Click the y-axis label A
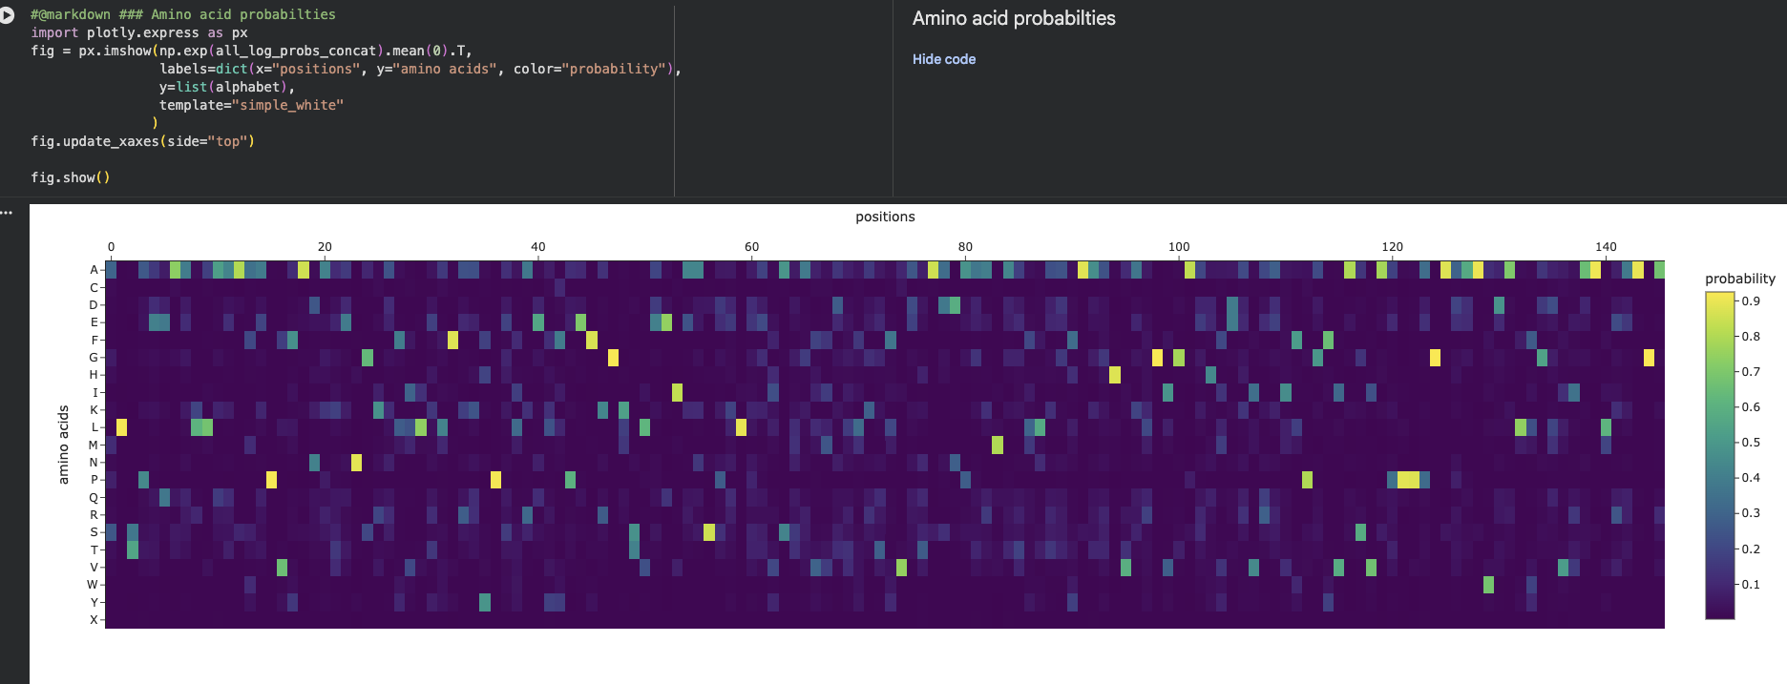This screenshot has height=684, width=1787. point(94,270)
